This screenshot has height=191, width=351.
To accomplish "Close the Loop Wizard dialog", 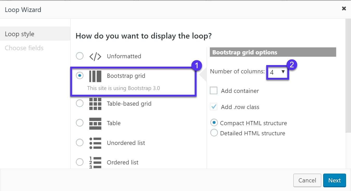I will [344, 8].
